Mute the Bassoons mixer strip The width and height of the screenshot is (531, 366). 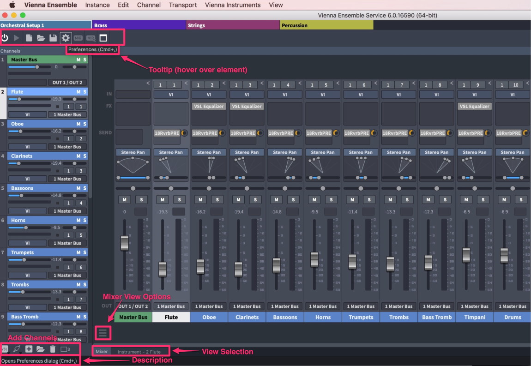(276, 200)
